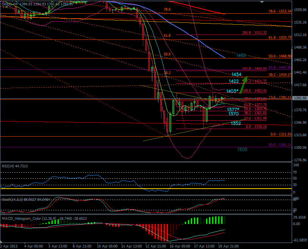The image size is (308, 249).
Task: Click time axis label '8 Apr 21:00'
Action: coord(82,246)
